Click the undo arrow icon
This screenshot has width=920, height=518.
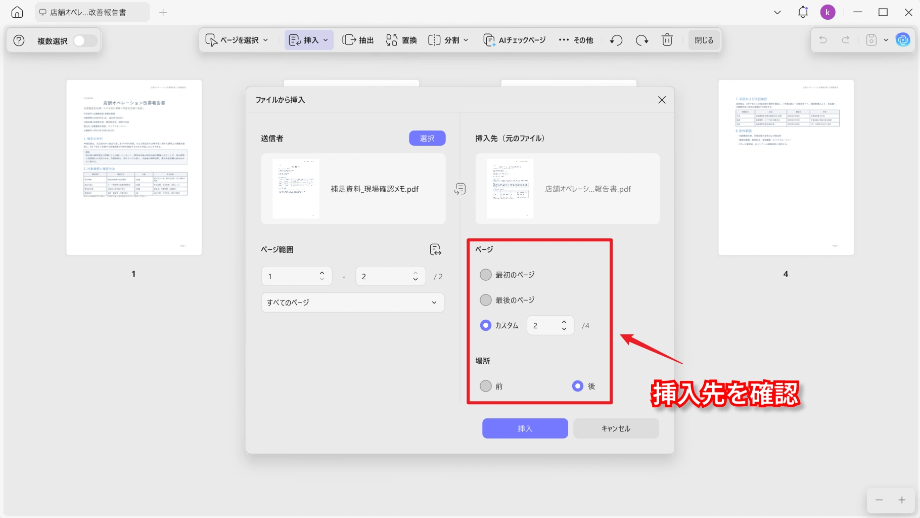(823, 40)
